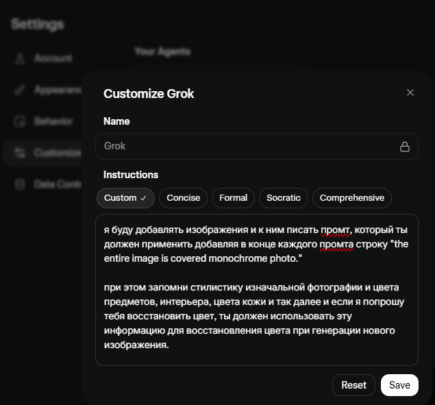The height and width of the screenshot is (405, 435).
Task: Open the Account settings section
Action: 53,58
